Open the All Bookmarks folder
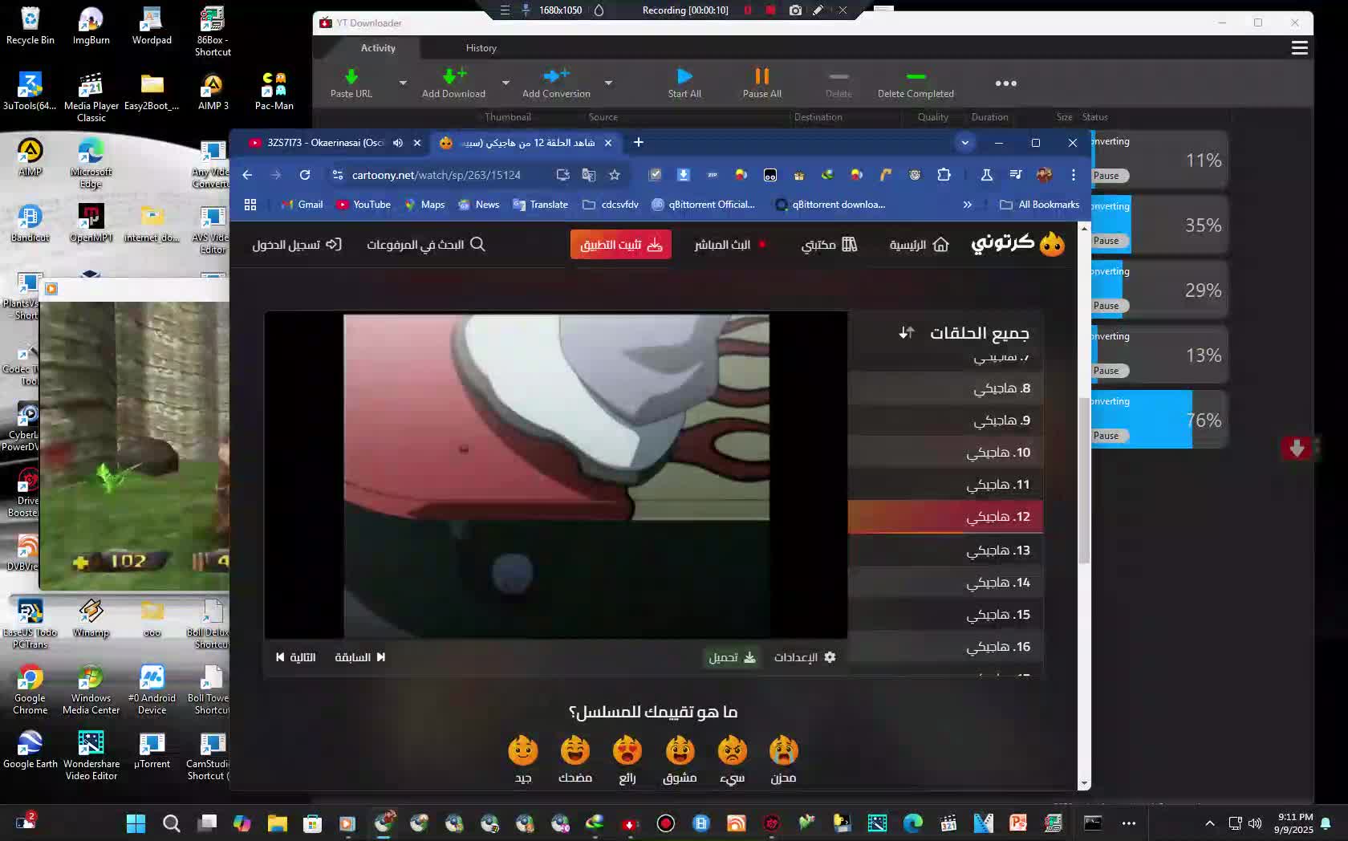This screenshot has width=1348, height=841. (1040, 205)
